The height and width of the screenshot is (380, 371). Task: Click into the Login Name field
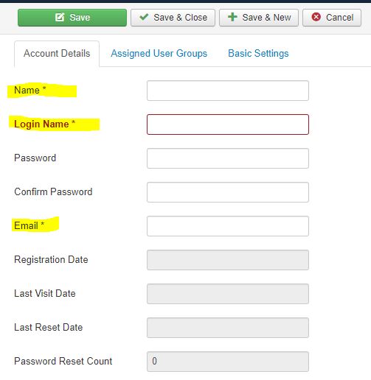coord(228,124)
